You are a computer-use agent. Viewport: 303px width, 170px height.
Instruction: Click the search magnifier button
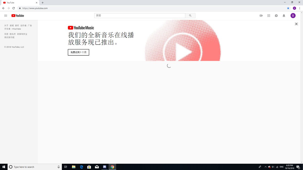coord(190,16)
